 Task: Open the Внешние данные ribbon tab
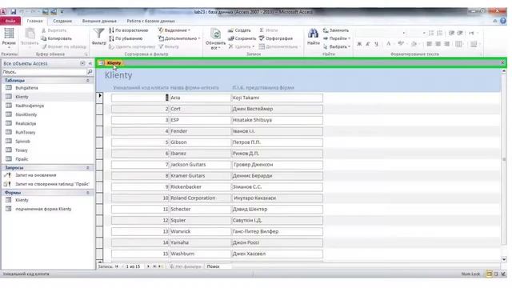pos(99,21)
